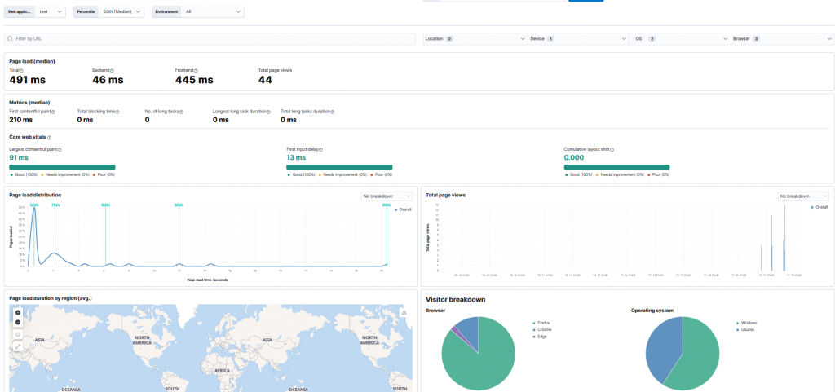
Task: Toggle Firefox in the Browser pie legend
Action: coord(544,323)
